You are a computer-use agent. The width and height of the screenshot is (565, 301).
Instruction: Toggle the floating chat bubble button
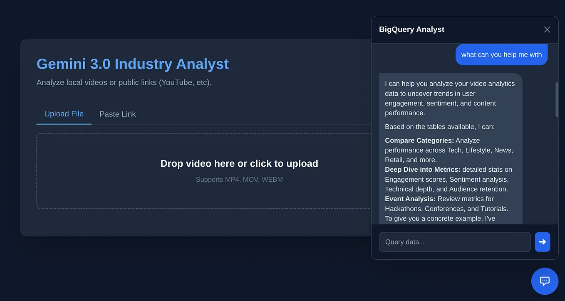pyautogui.click(x=545, y=281)
